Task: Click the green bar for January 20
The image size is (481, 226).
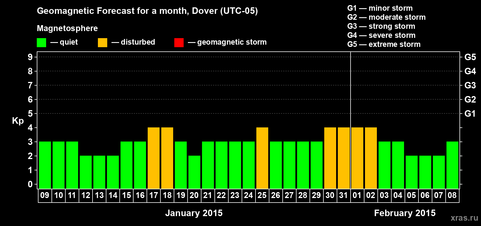Action: point(194,172)
